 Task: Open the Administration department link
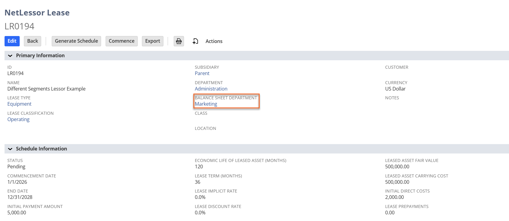click(x=211, y=89)
